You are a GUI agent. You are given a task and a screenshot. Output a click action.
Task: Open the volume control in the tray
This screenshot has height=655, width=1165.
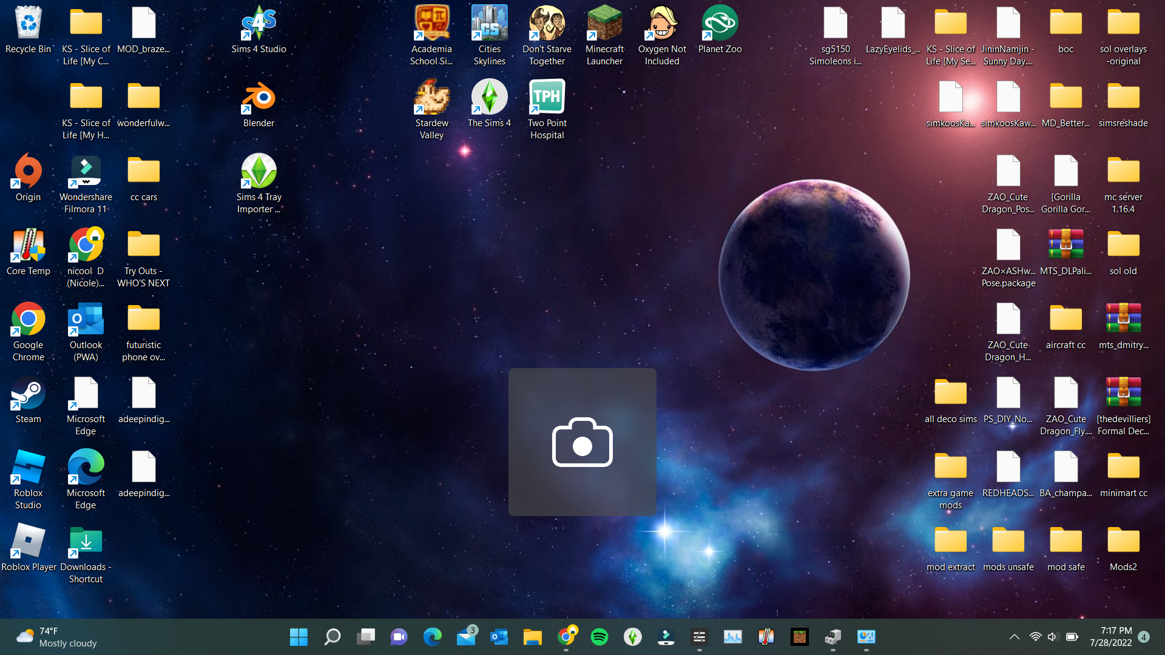(1052, 637)
